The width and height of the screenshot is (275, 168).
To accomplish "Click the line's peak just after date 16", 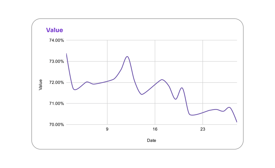I will (x=162, y=79).
